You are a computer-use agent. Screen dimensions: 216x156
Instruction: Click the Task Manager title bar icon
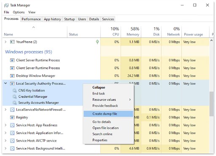pos(6,5)
